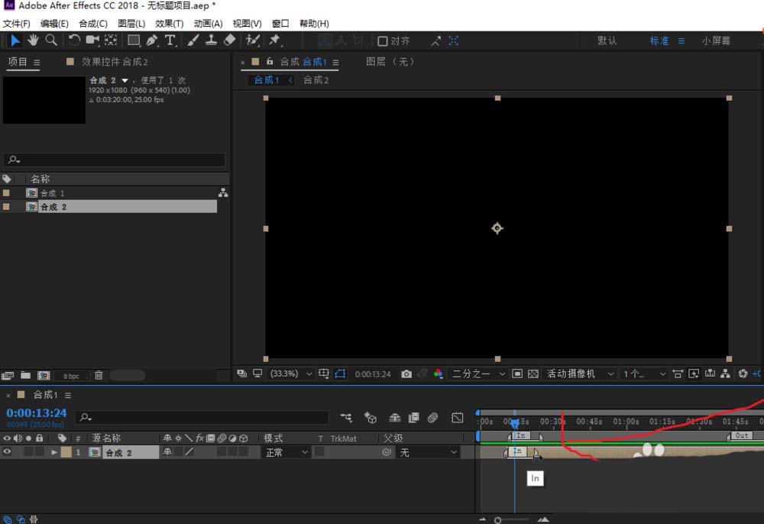Open the 编辑(E) menu
The image size is (764, 524).
click(x=54, y=24)
